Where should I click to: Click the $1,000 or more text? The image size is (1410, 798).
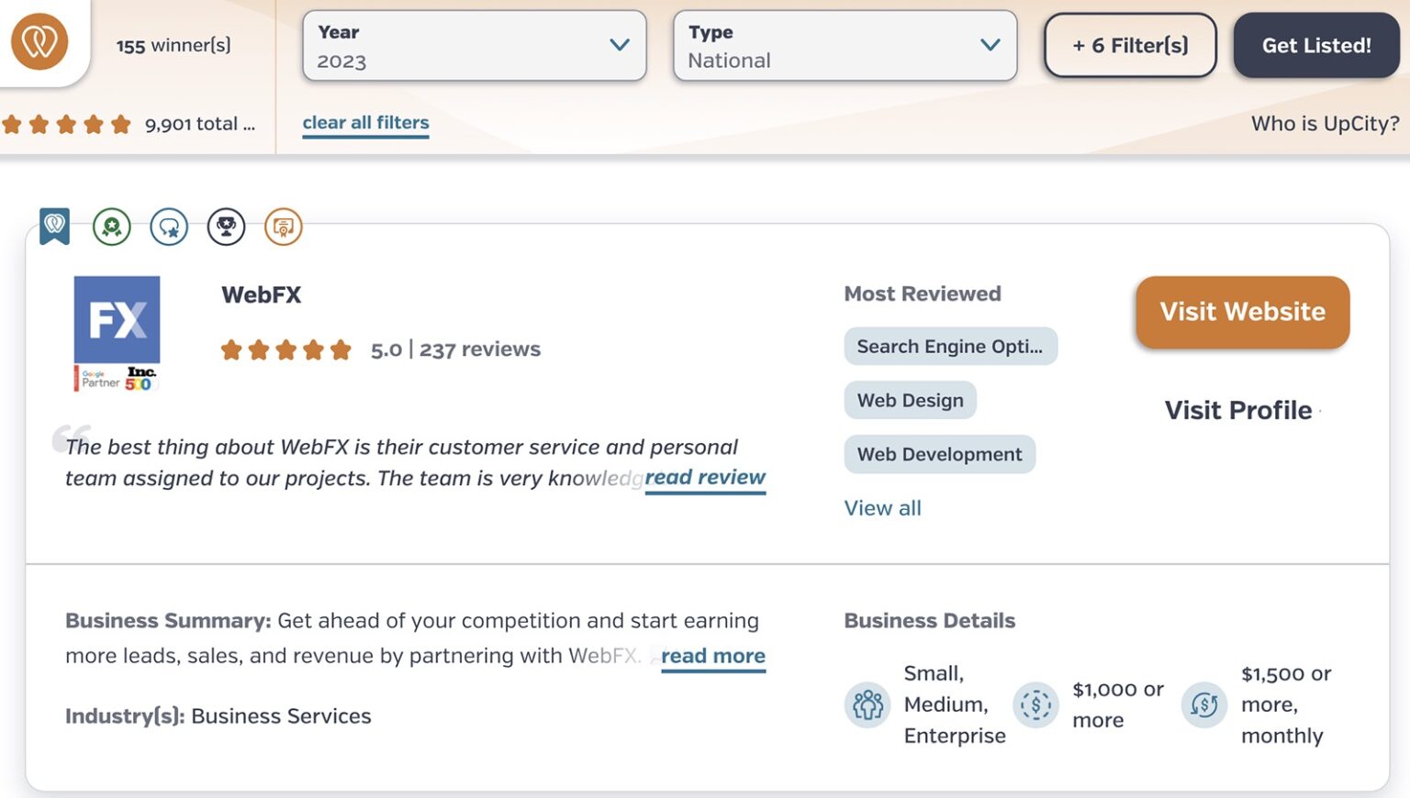point(1118,704)
